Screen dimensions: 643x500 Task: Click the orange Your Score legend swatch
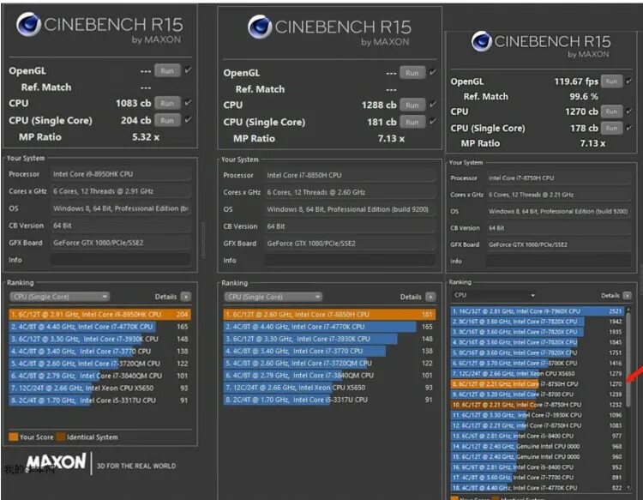(13, 437)
